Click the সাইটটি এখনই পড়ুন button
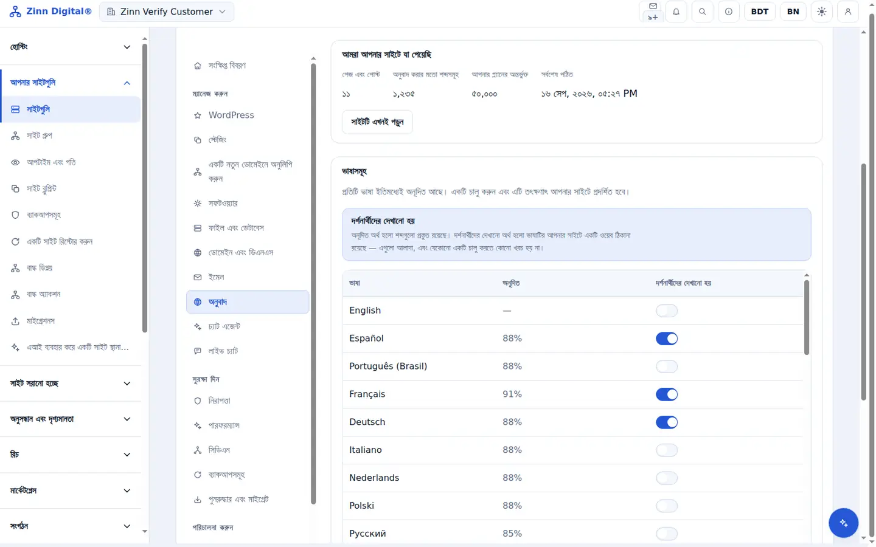This screenshot has width=876, height=547. [377, 122]
